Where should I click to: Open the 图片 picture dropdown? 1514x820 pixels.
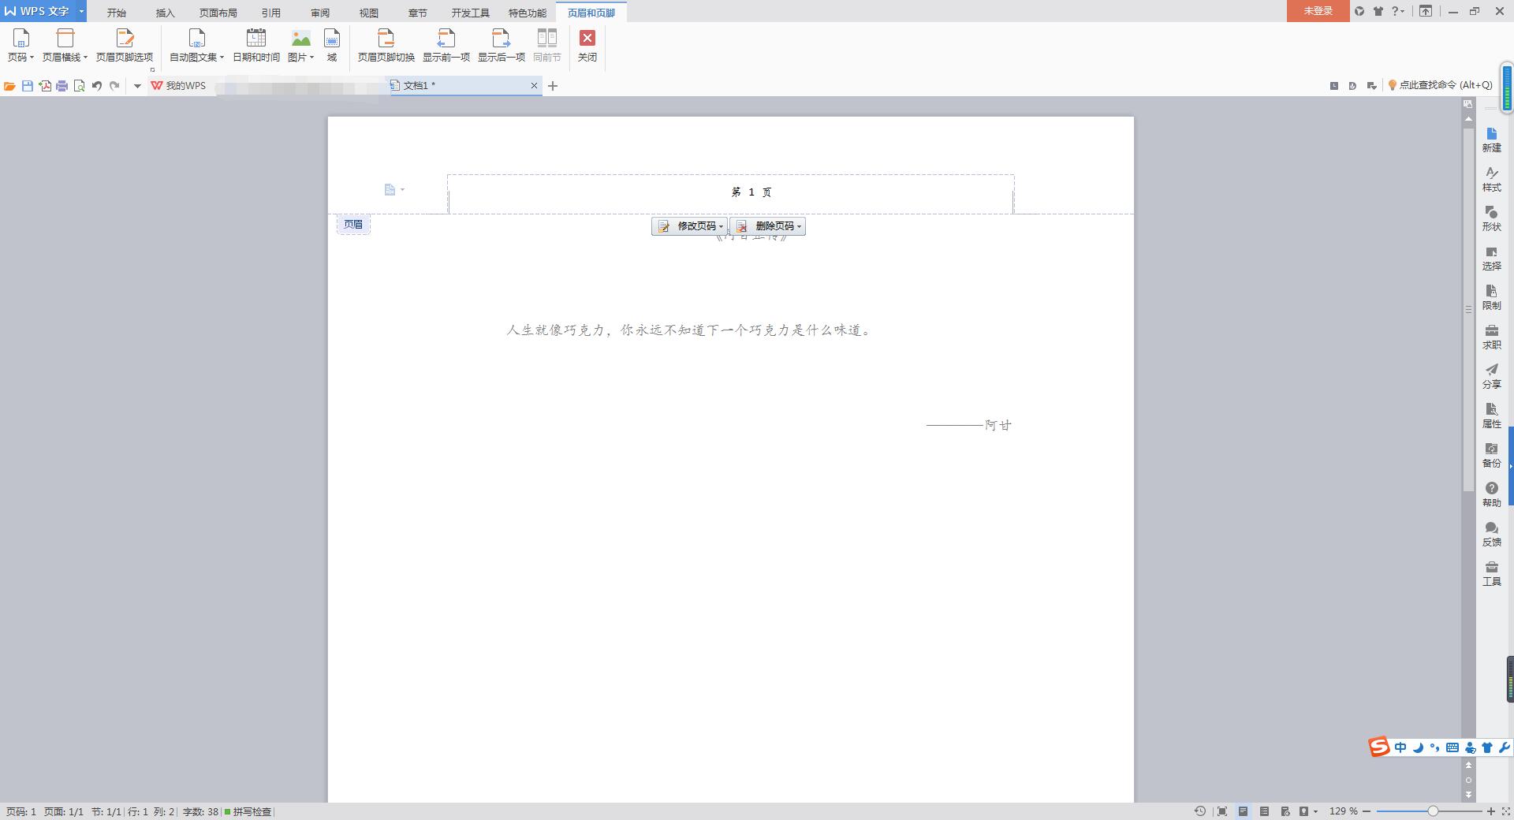(x=300, y=45)
